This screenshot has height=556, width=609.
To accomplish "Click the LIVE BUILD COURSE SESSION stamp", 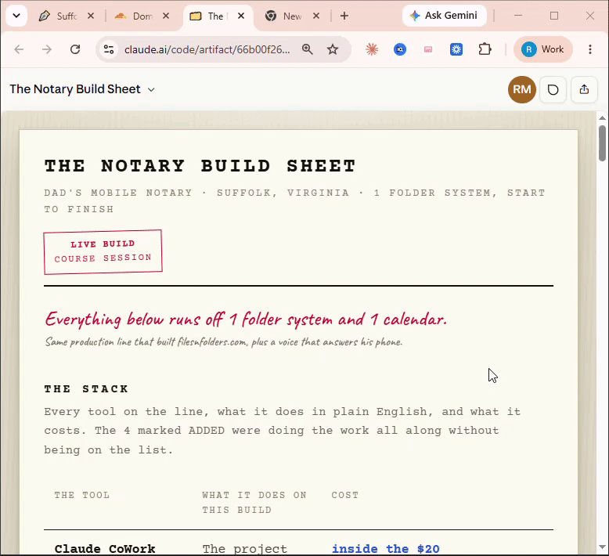I will point(103,251).
